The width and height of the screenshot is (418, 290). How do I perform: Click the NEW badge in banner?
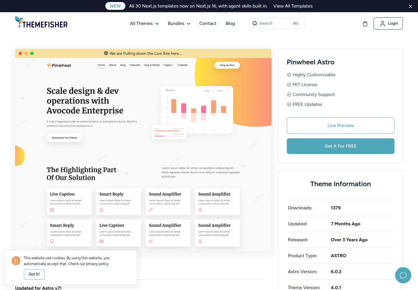pos(116,6)
